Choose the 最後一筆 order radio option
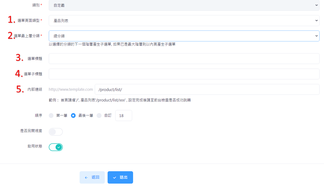This screenshot has width=324, height=188. tap(73, 115)
